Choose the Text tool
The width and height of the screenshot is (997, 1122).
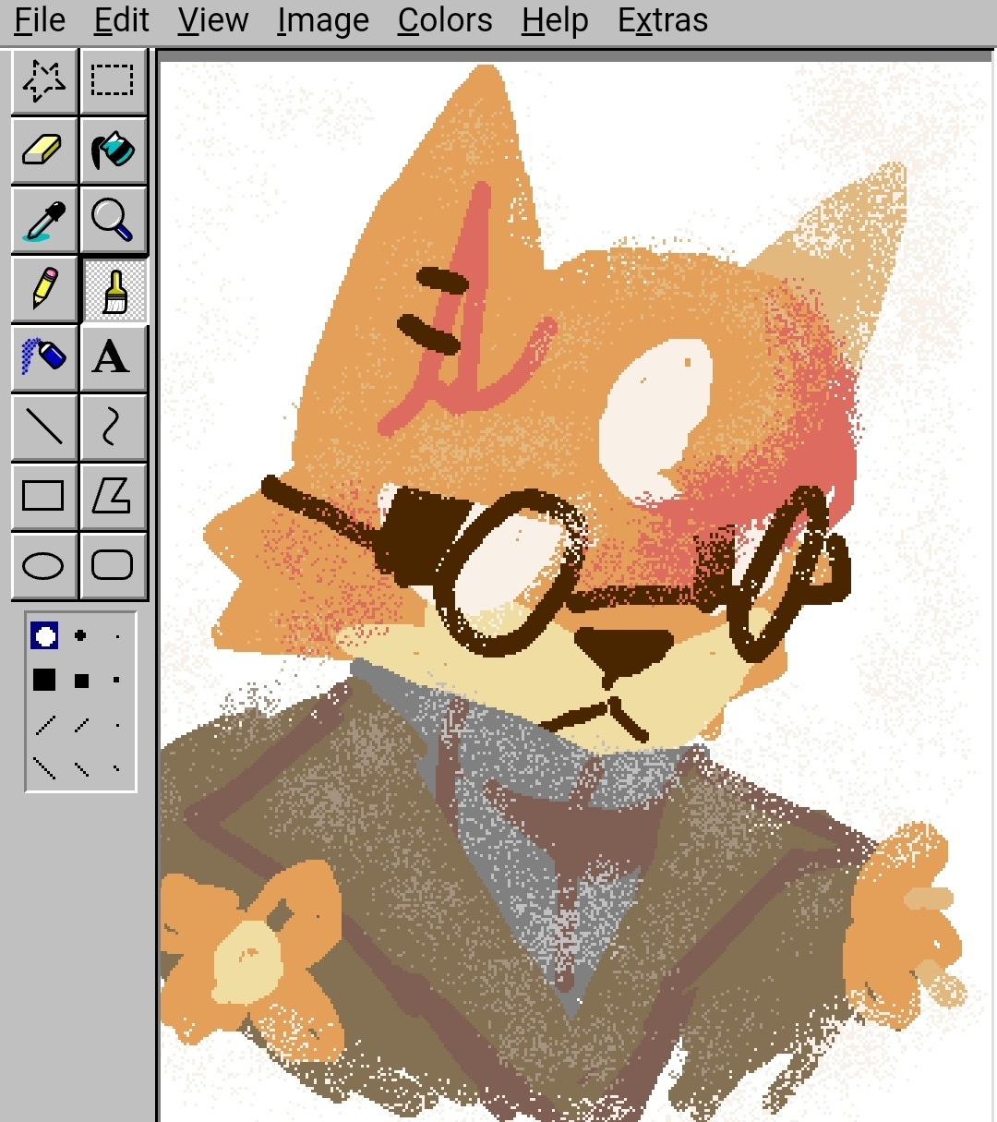(x=113, y=357)
